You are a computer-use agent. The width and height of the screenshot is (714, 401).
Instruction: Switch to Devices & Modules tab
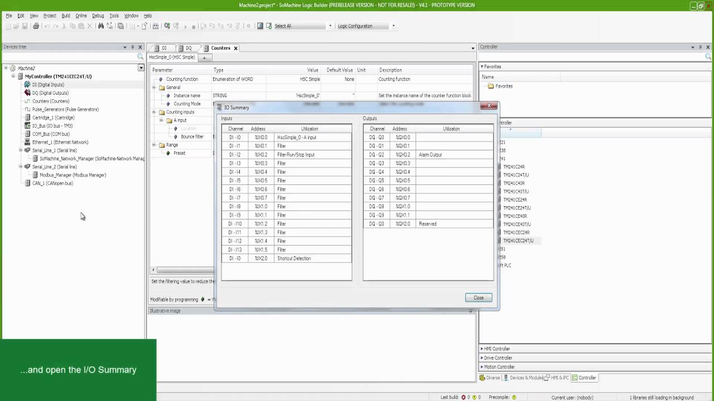(523, 378)
